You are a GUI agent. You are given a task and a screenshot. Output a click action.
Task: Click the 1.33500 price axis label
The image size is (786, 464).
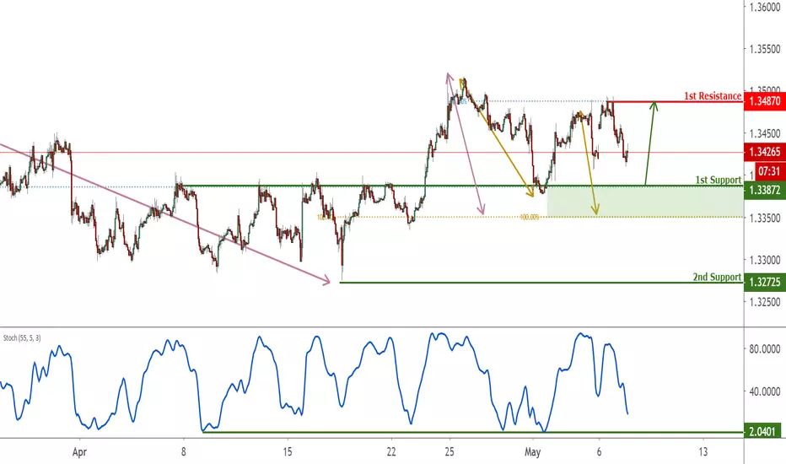click(x=765, y=218)
